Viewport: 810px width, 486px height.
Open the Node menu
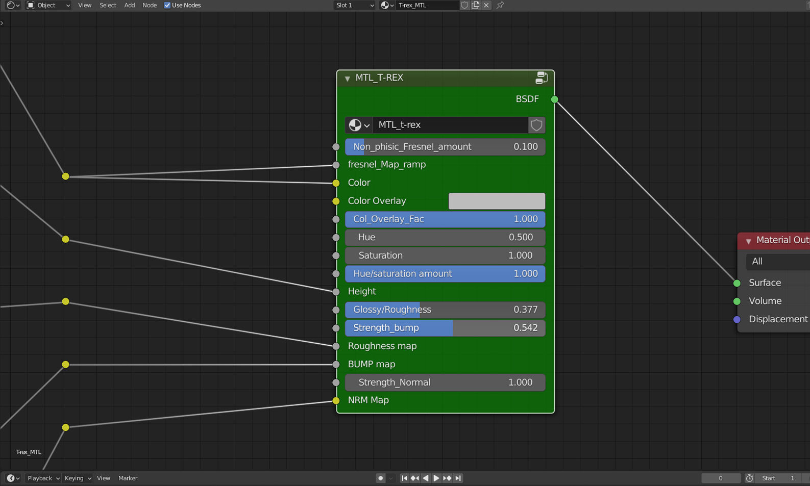[150, 5]
